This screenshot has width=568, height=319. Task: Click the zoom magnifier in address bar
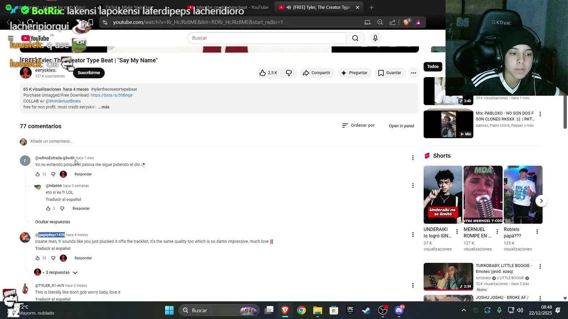[x=380, y=22]
